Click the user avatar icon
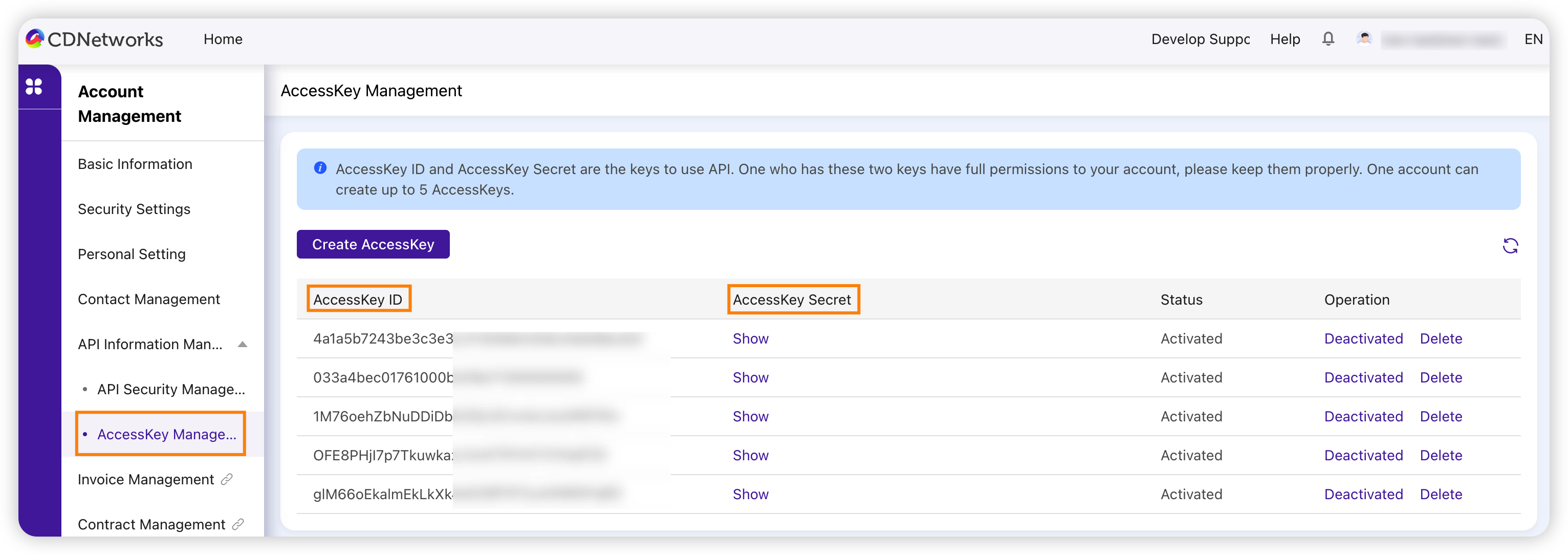 pyautogui.click(x=1364, y=39)
